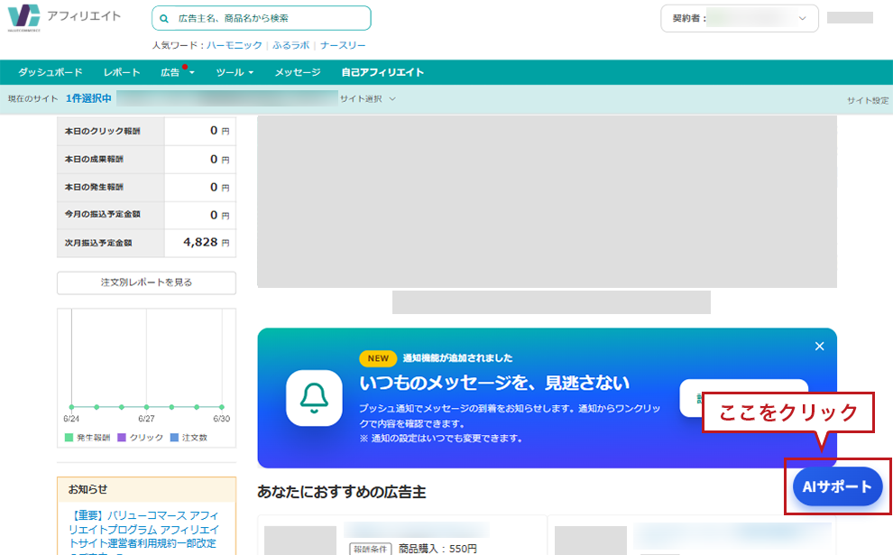Click あなたにおすすめの広告主 heading
This screenshot has width=893, height=555.
[342, 492]
